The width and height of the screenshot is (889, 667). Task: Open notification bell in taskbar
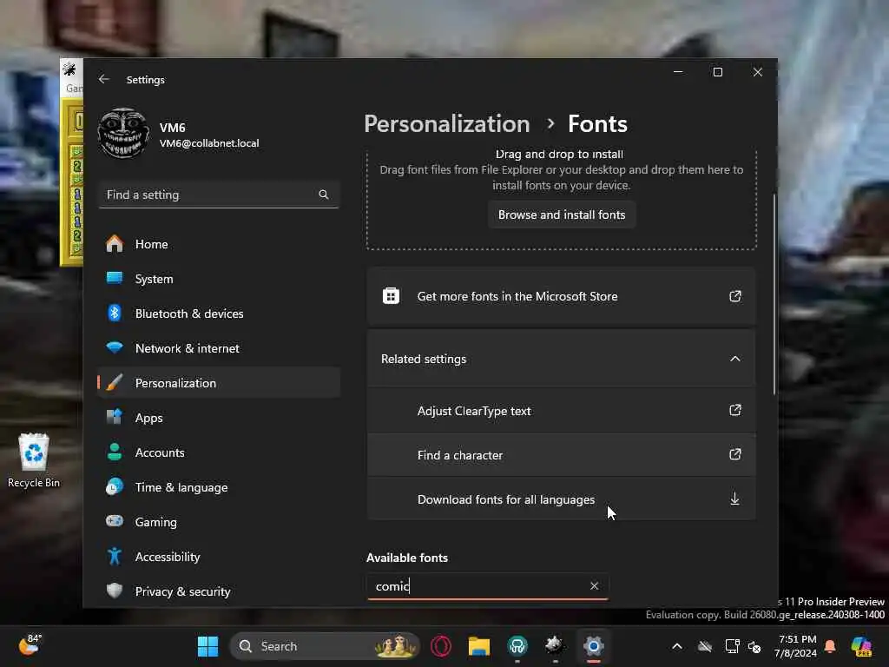tap(830, 646)
